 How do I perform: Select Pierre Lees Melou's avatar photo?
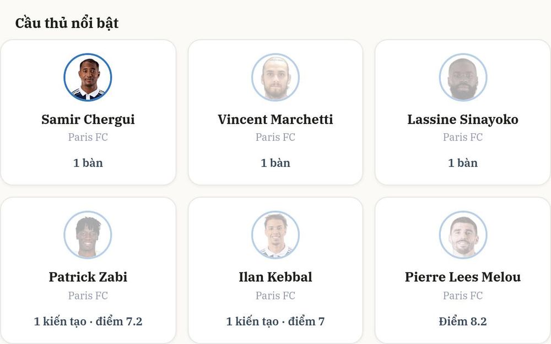(463, 235)
